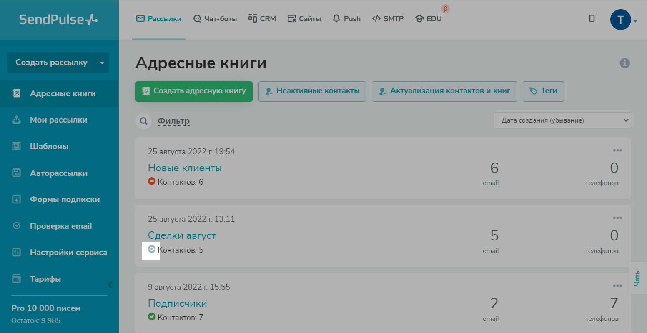Open the CRM tab
Image resolution: width=647 pixels, height=333 pixels.
[x=262, y=19]
